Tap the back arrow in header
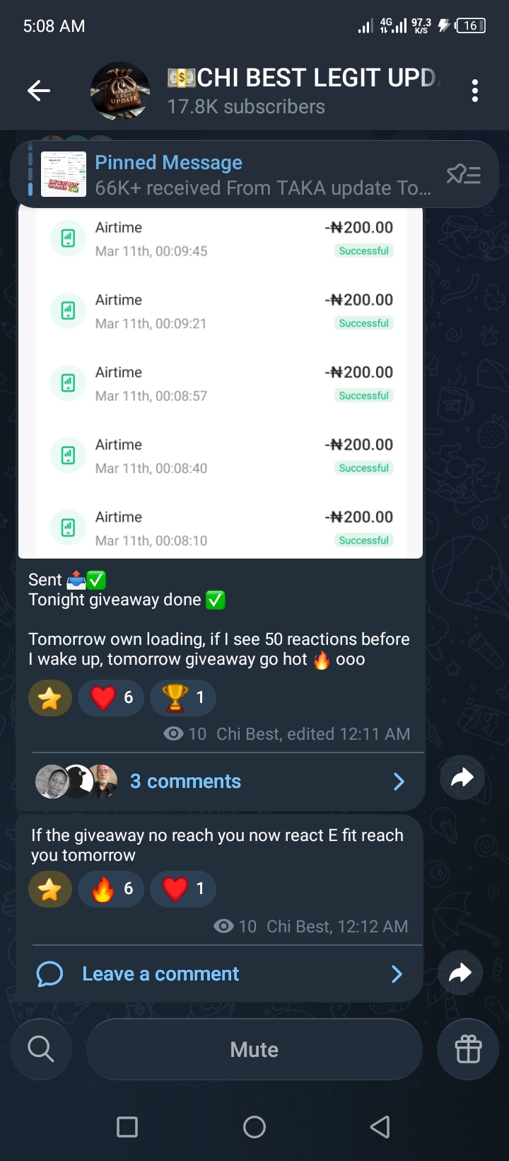The height and width of the screenshot is (1161, 509). coord(39,91)
